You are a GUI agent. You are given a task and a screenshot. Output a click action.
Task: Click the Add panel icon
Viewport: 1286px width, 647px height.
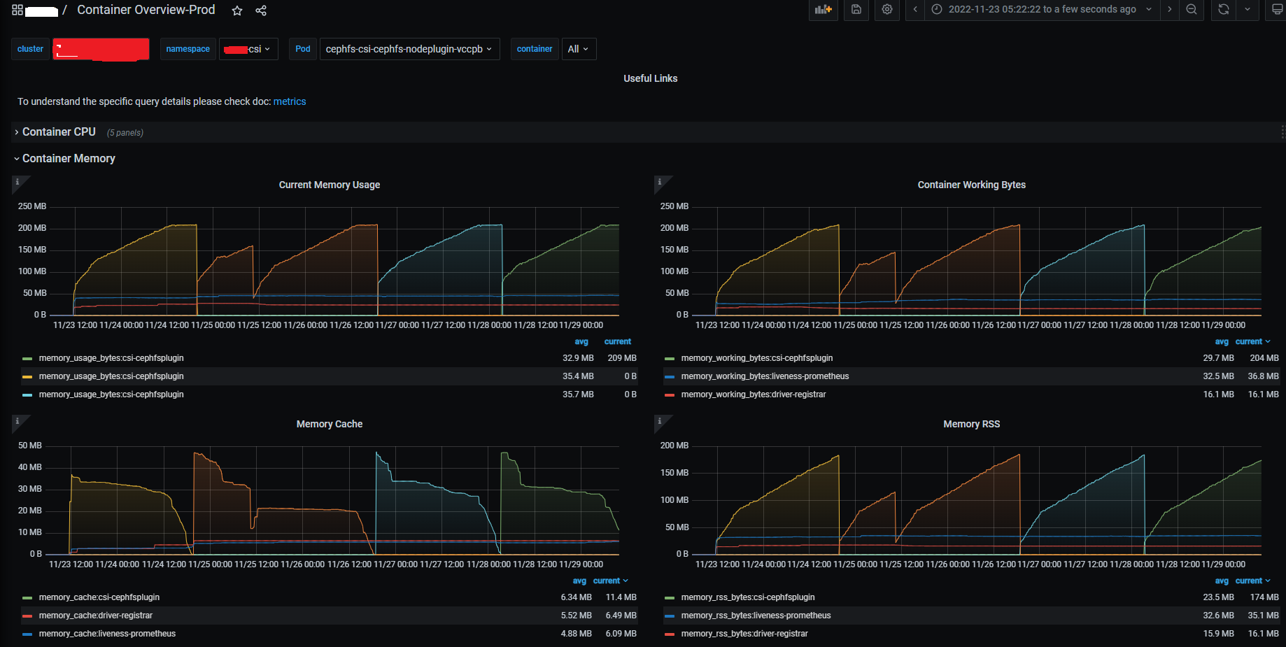823,10
